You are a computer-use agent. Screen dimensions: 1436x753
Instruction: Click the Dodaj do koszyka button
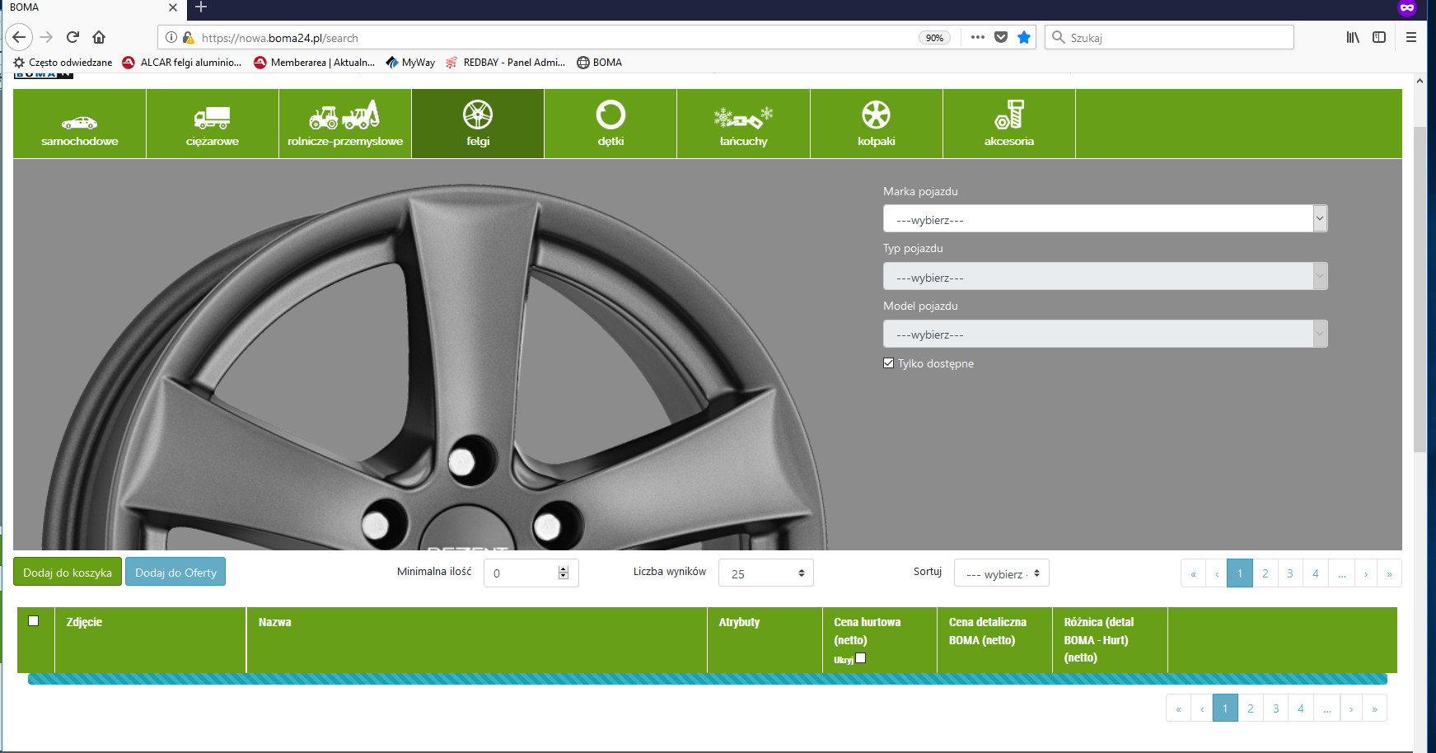[68, 573]
